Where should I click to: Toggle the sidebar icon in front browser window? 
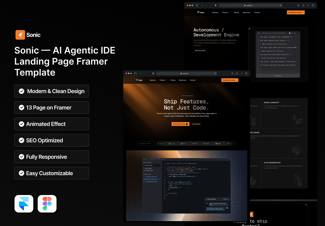[135, 73]
